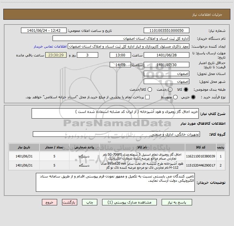Select the متوسط purchase type radio
Image resolution: width=234 pixels, height=226 pixels.
point(175,97)
